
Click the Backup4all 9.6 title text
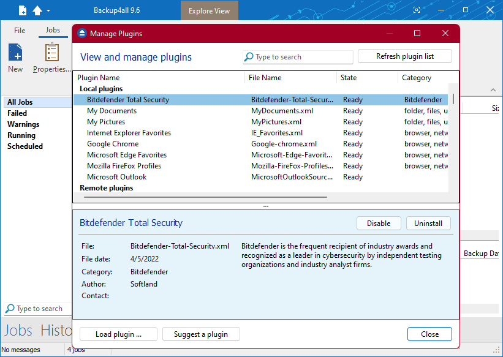point(117,10)
